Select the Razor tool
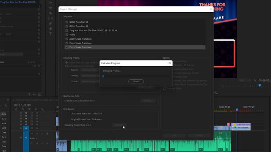271x152 pixels. coord(50,13)
